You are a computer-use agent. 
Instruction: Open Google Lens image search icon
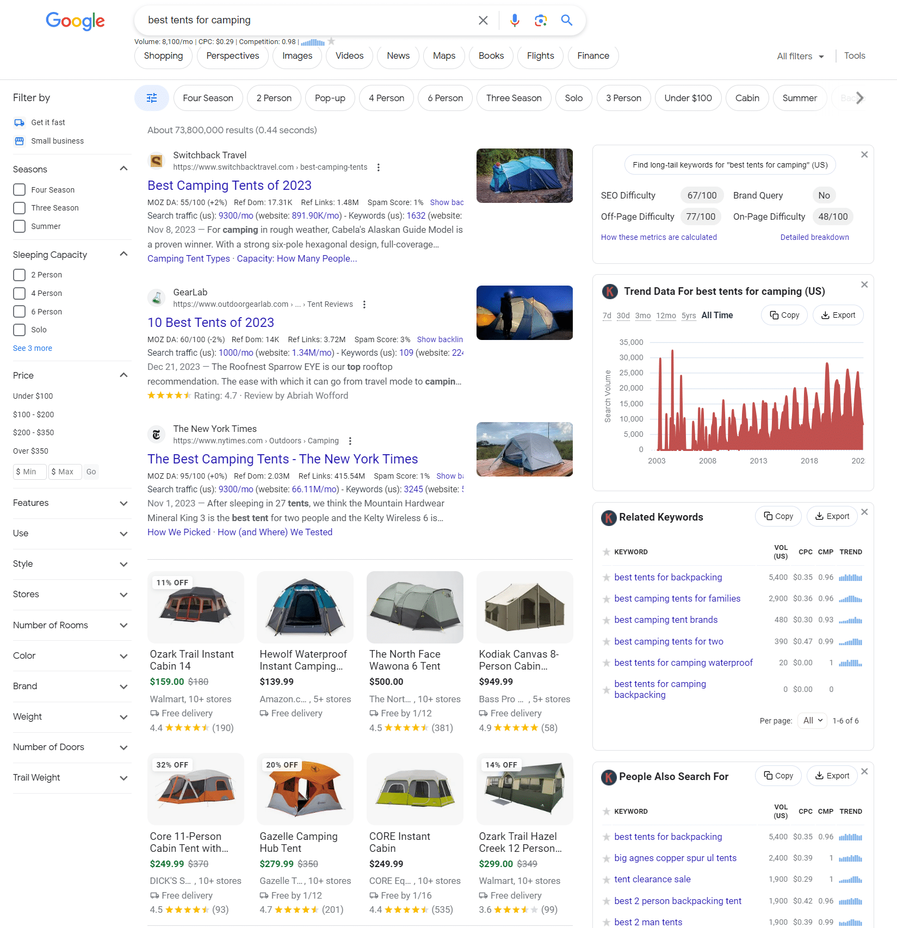540,21
